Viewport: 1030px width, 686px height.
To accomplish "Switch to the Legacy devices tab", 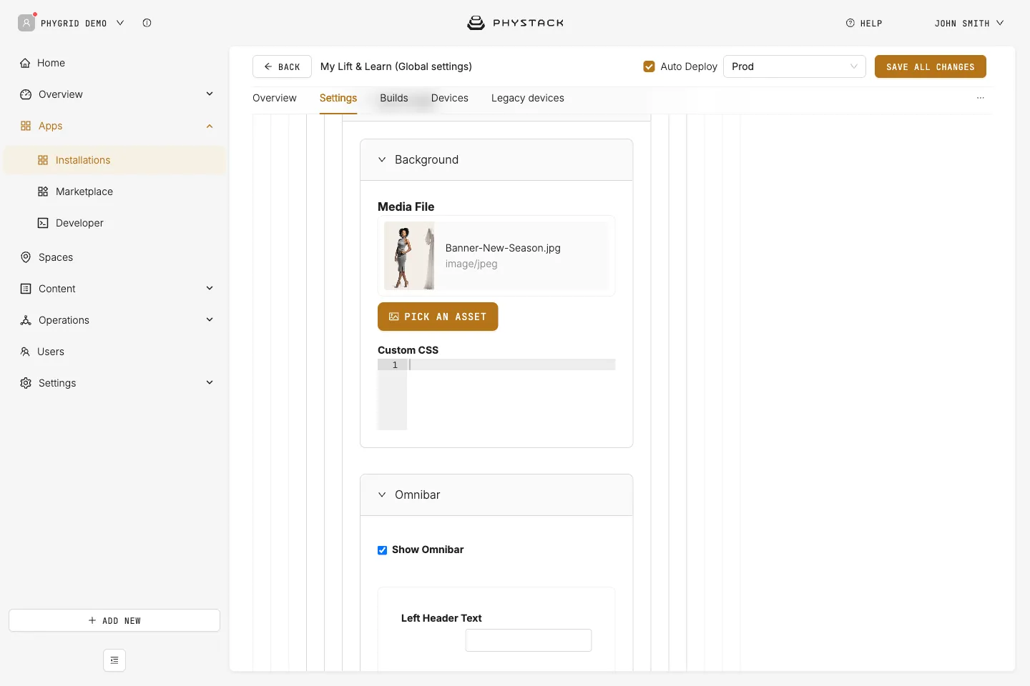I will (x=528, y=98).
